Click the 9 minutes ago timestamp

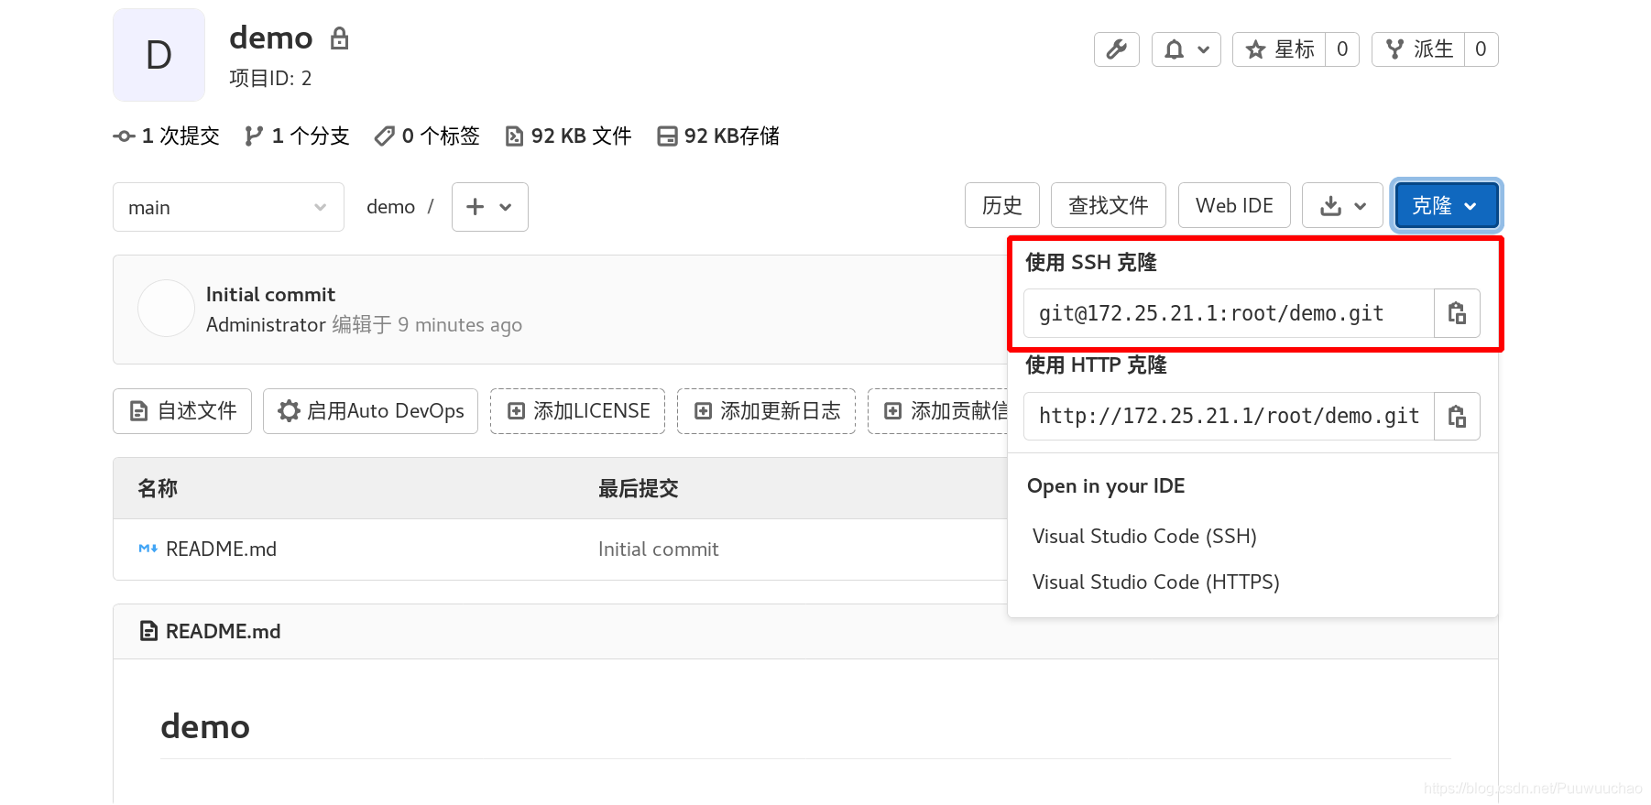[459, 325]
